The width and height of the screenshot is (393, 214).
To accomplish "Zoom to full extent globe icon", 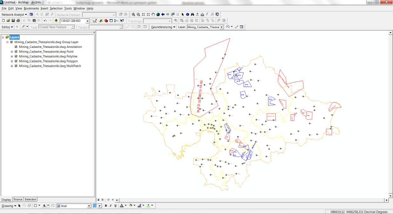I will tap(158, 15).
